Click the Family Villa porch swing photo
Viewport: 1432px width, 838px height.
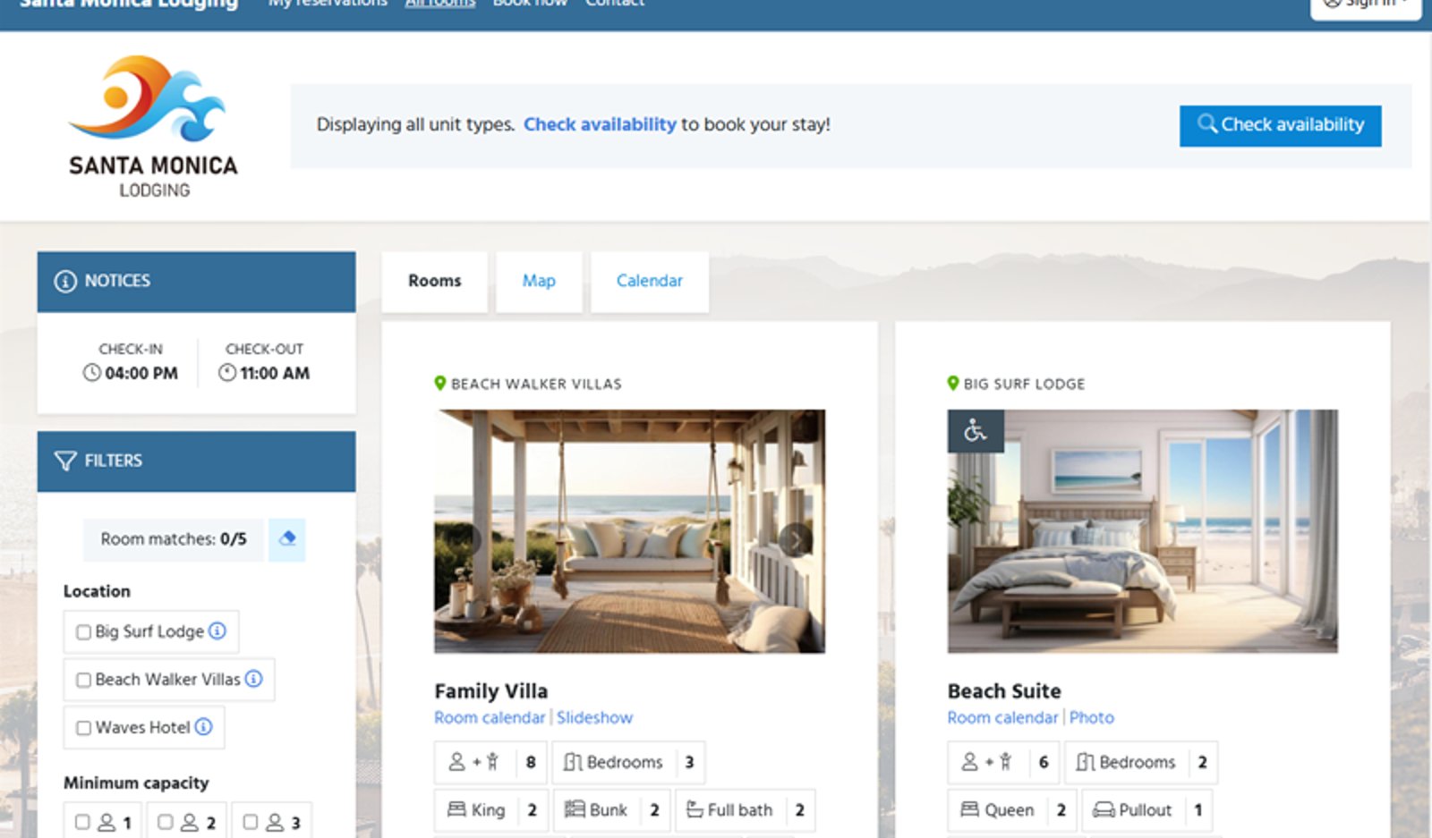click(x=629, y=531)
